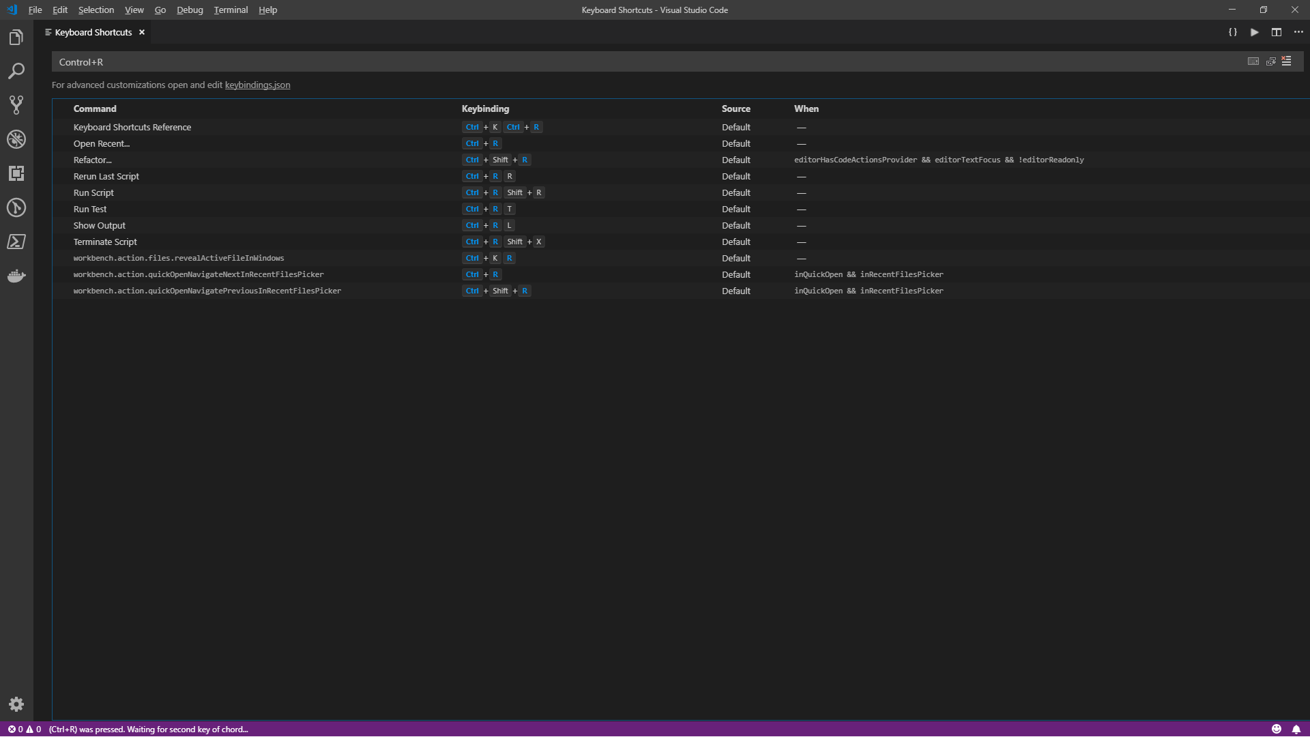Toggle Record Keys keyboard icon
Viewport: 1310px width, 737px height.
pos(1253,61)
